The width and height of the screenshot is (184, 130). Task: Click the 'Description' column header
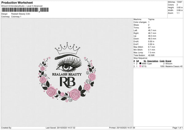point(153,61)
